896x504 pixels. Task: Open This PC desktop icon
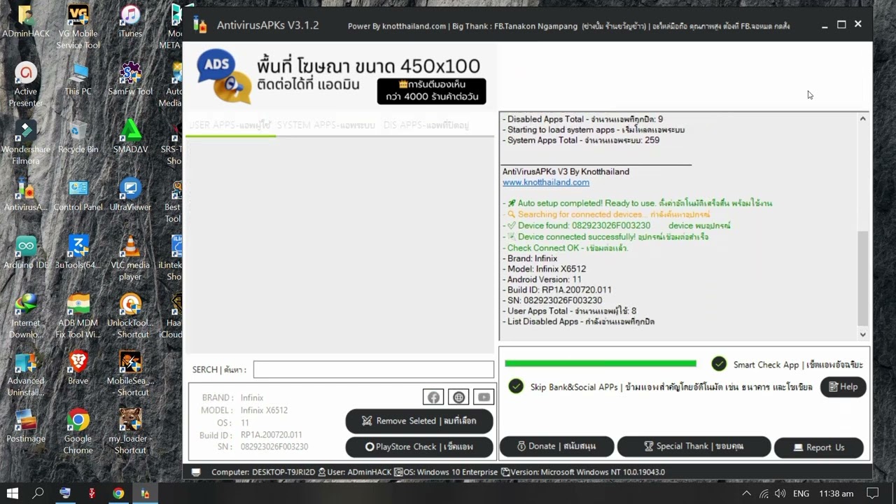[x=78, y=80]
